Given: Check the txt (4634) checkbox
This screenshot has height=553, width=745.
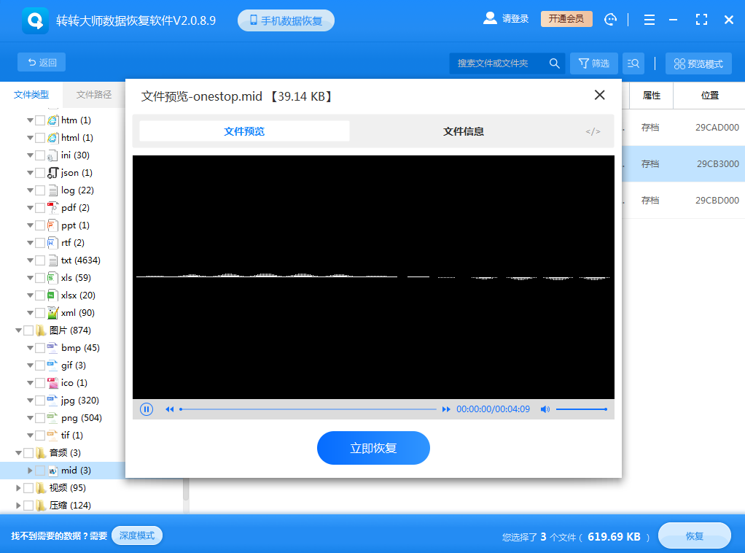Looking at the screenshot, I should 39,260.
